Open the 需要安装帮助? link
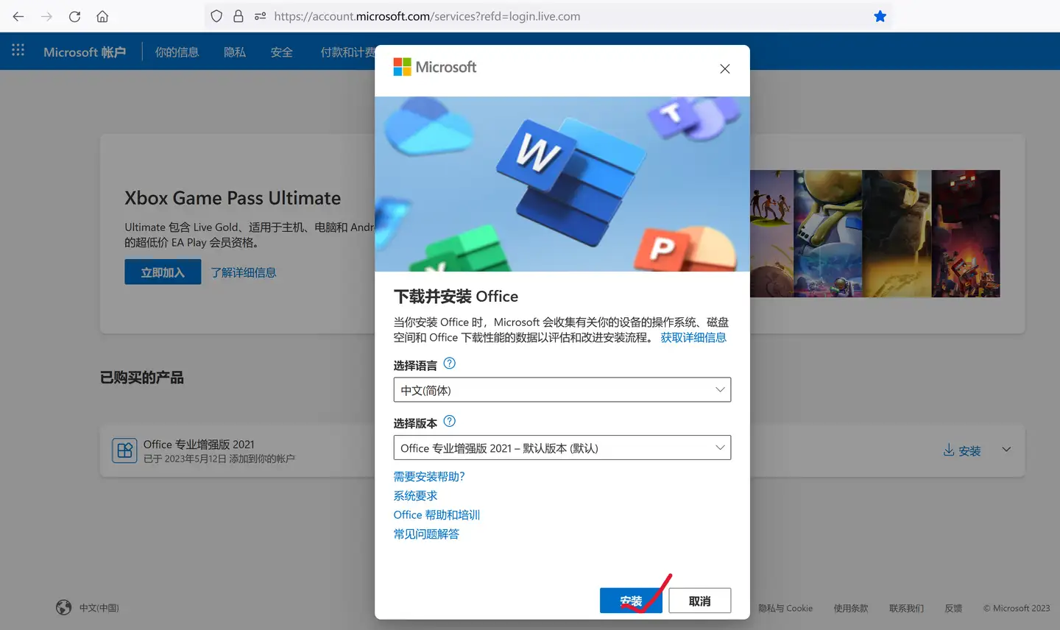 pyautogui.click(x=429, y=476)
